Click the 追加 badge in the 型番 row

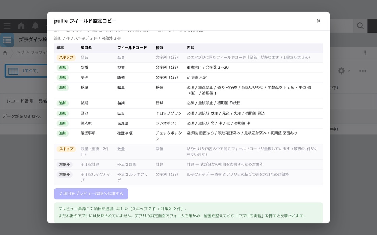click(x=63, y=68)
